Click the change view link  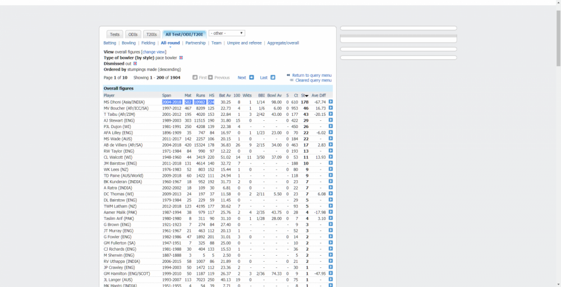154,52
